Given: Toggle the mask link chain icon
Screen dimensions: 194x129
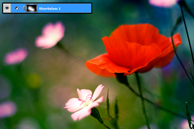Looking at the screenshot, I should 24,8.
